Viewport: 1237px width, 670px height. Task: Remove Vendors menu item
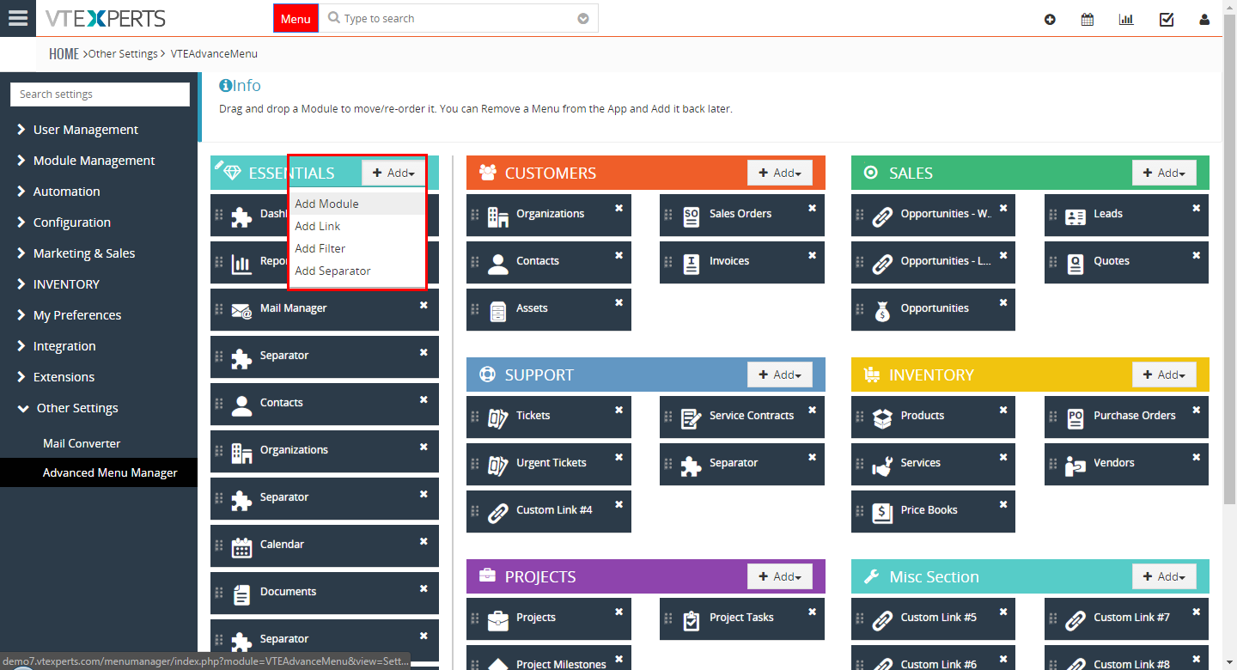1196,457
